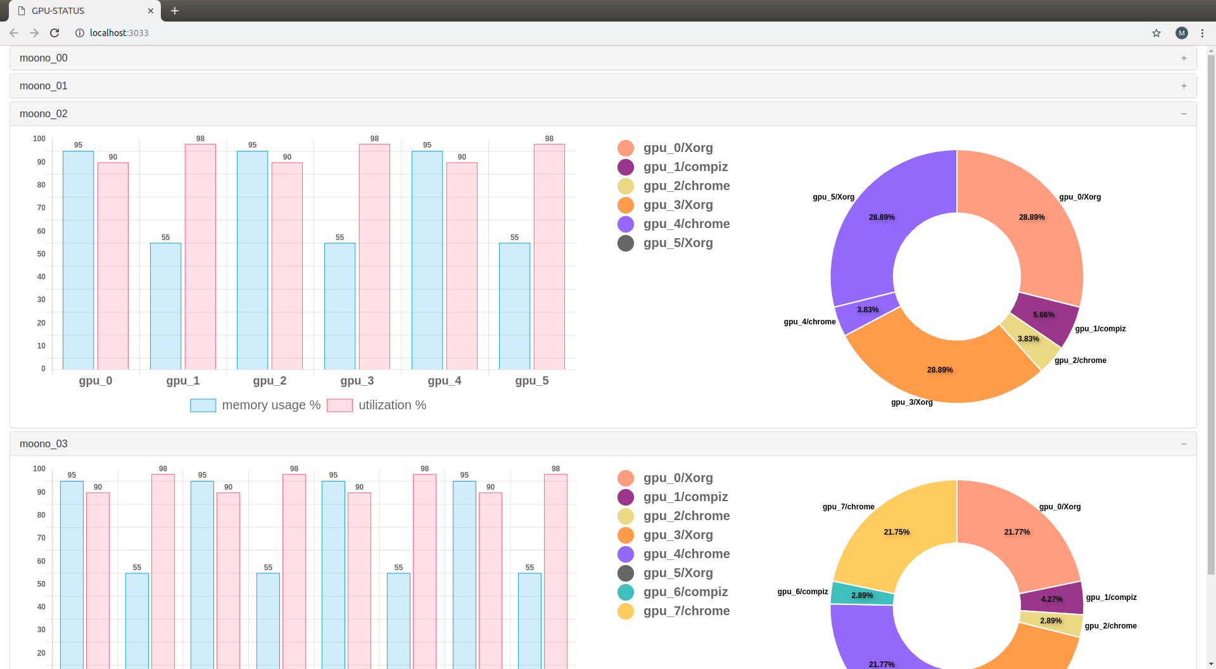The image size is (1216, 669).
Task: Reload the GPU-STATUS page
Action: [x=54, y=33]
